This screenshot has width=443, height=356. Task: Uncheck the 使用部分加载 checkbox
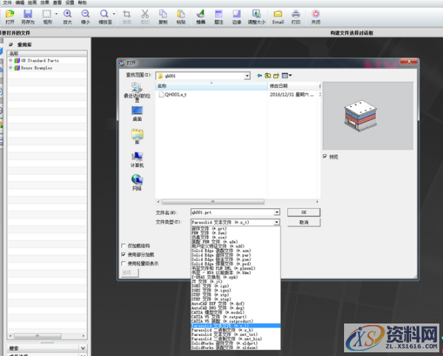pyautogui.click(x=123, y=254)
